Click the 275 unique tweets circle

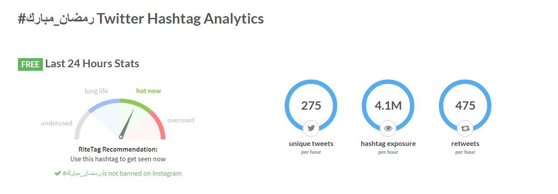(311, 105)
